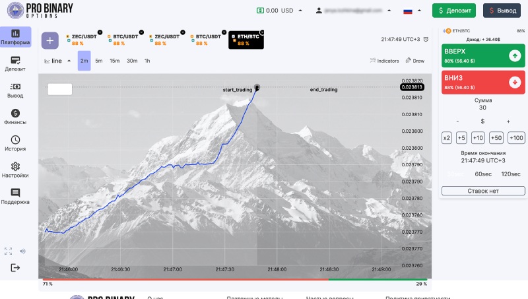Increase the amount with plus button
The height and width of the screenshot is (299, 528).
tap(508, 121)
